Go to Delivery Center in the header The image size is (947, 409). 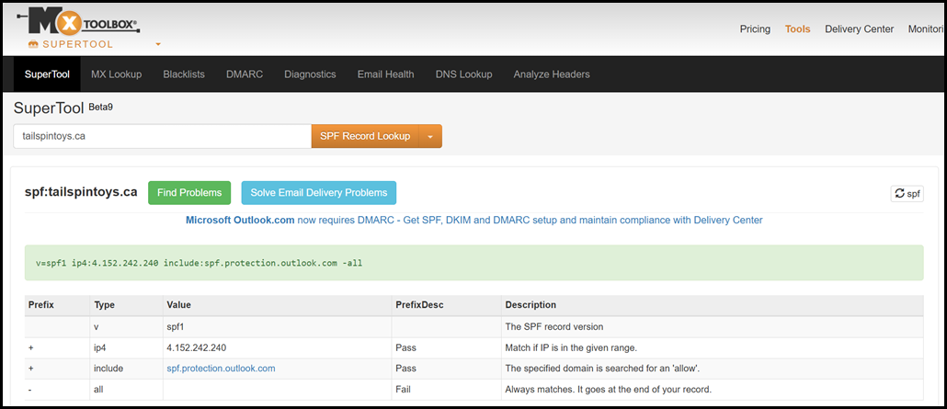click(859, 29)
